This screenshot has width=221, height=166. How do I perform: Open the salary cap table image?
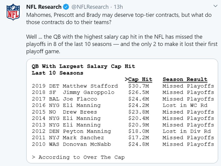tap(123, 110)
